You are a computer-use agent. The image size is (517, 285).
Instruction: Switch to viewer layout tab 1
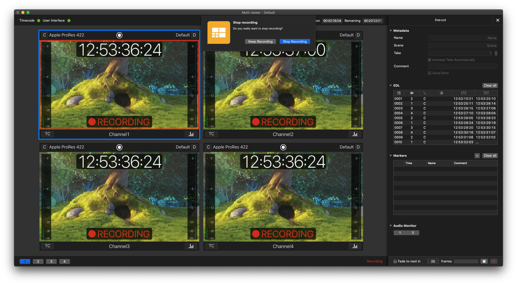coord(25,261)
